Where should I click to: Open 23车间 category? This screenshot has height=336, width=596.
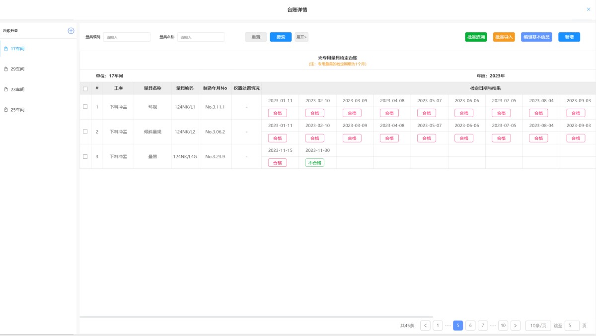click(17, 89)
